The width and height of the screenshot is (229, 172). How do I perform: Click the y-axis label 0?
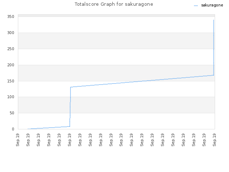click(x=13, y=129)
